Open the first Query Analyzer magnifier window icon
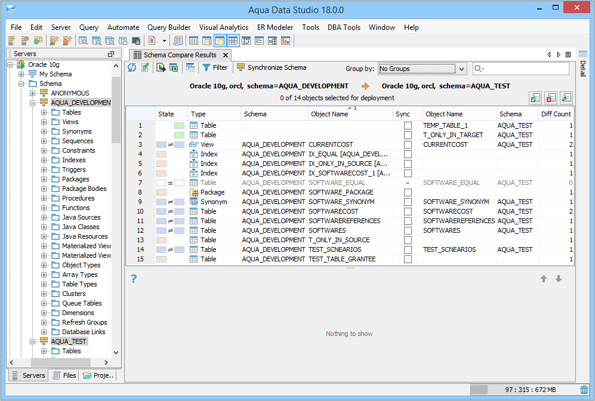 [x=83, y=41]
